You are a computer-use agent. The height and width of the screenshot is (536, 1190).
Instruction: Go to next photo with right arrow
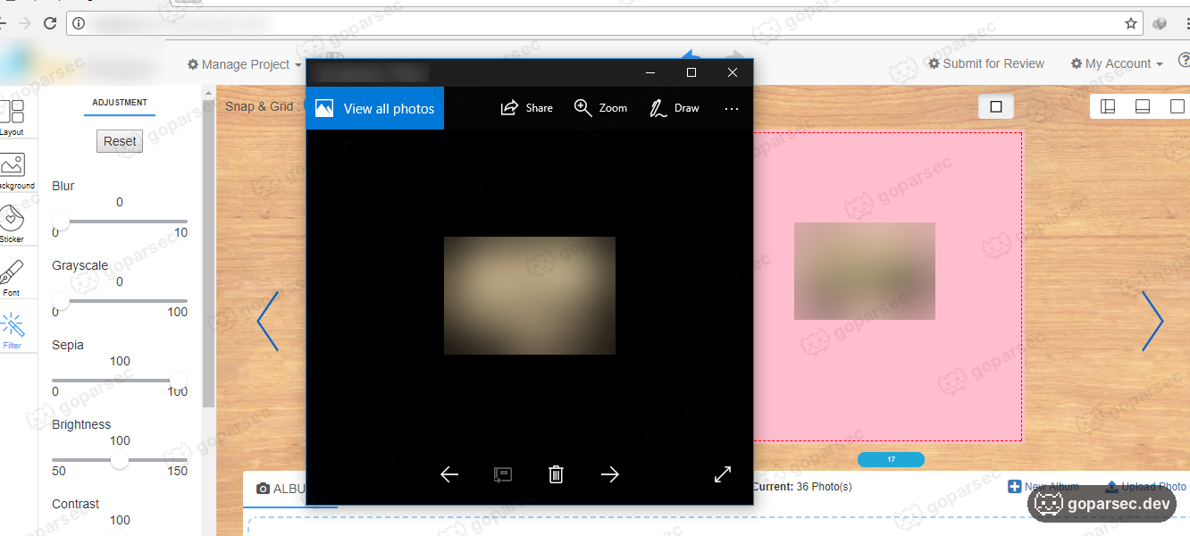[610, 474]
